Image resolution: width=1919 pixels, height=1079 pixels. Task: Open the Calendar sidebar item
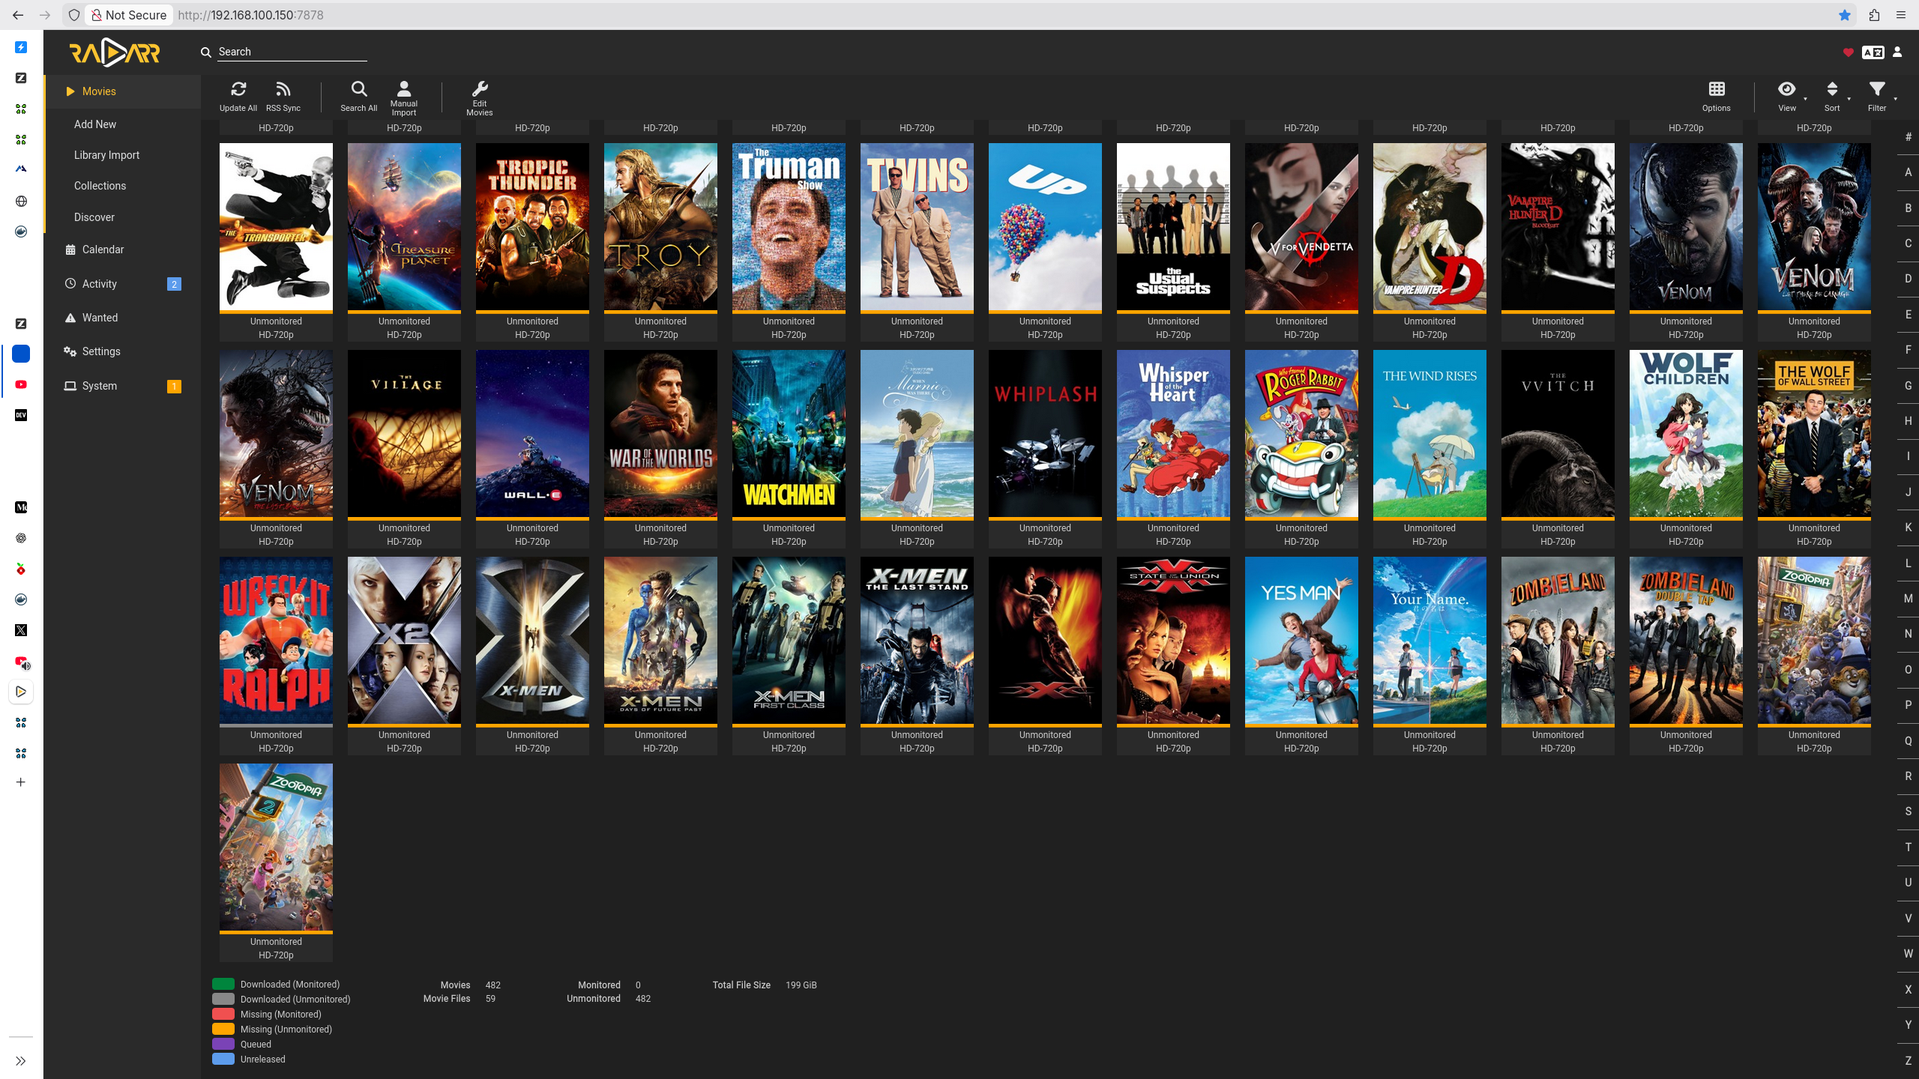[103, 250]
